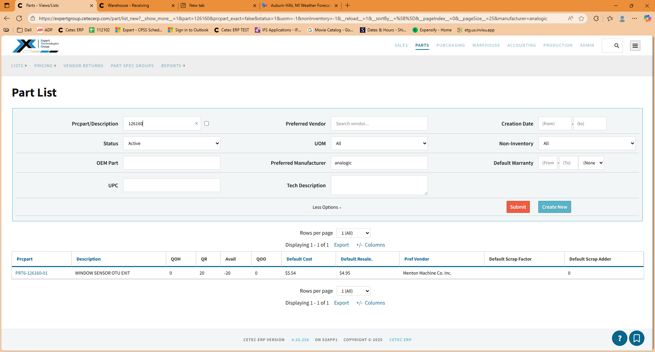Screen dimensions: 655x352
Task: Click the round help question mark icon
Action: pyautogui.click(x=620, y=338)
